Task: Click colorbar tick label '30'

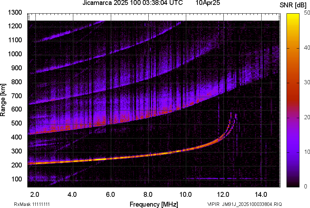Action: point(307,83)
